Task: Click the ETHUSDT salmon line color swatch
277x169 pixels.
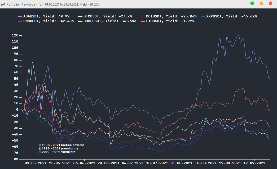Action: pos(142,21)
